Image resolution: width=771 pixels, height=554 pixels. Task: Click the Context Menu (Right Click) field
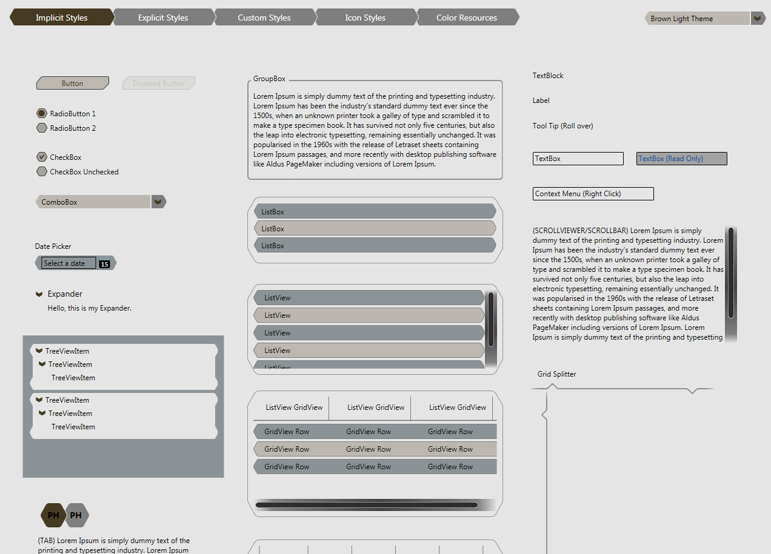click(x=593, y=194)
